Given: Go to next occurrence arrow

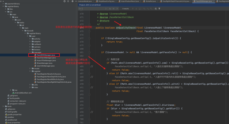Looking at the screenshot, I should 136,9.
